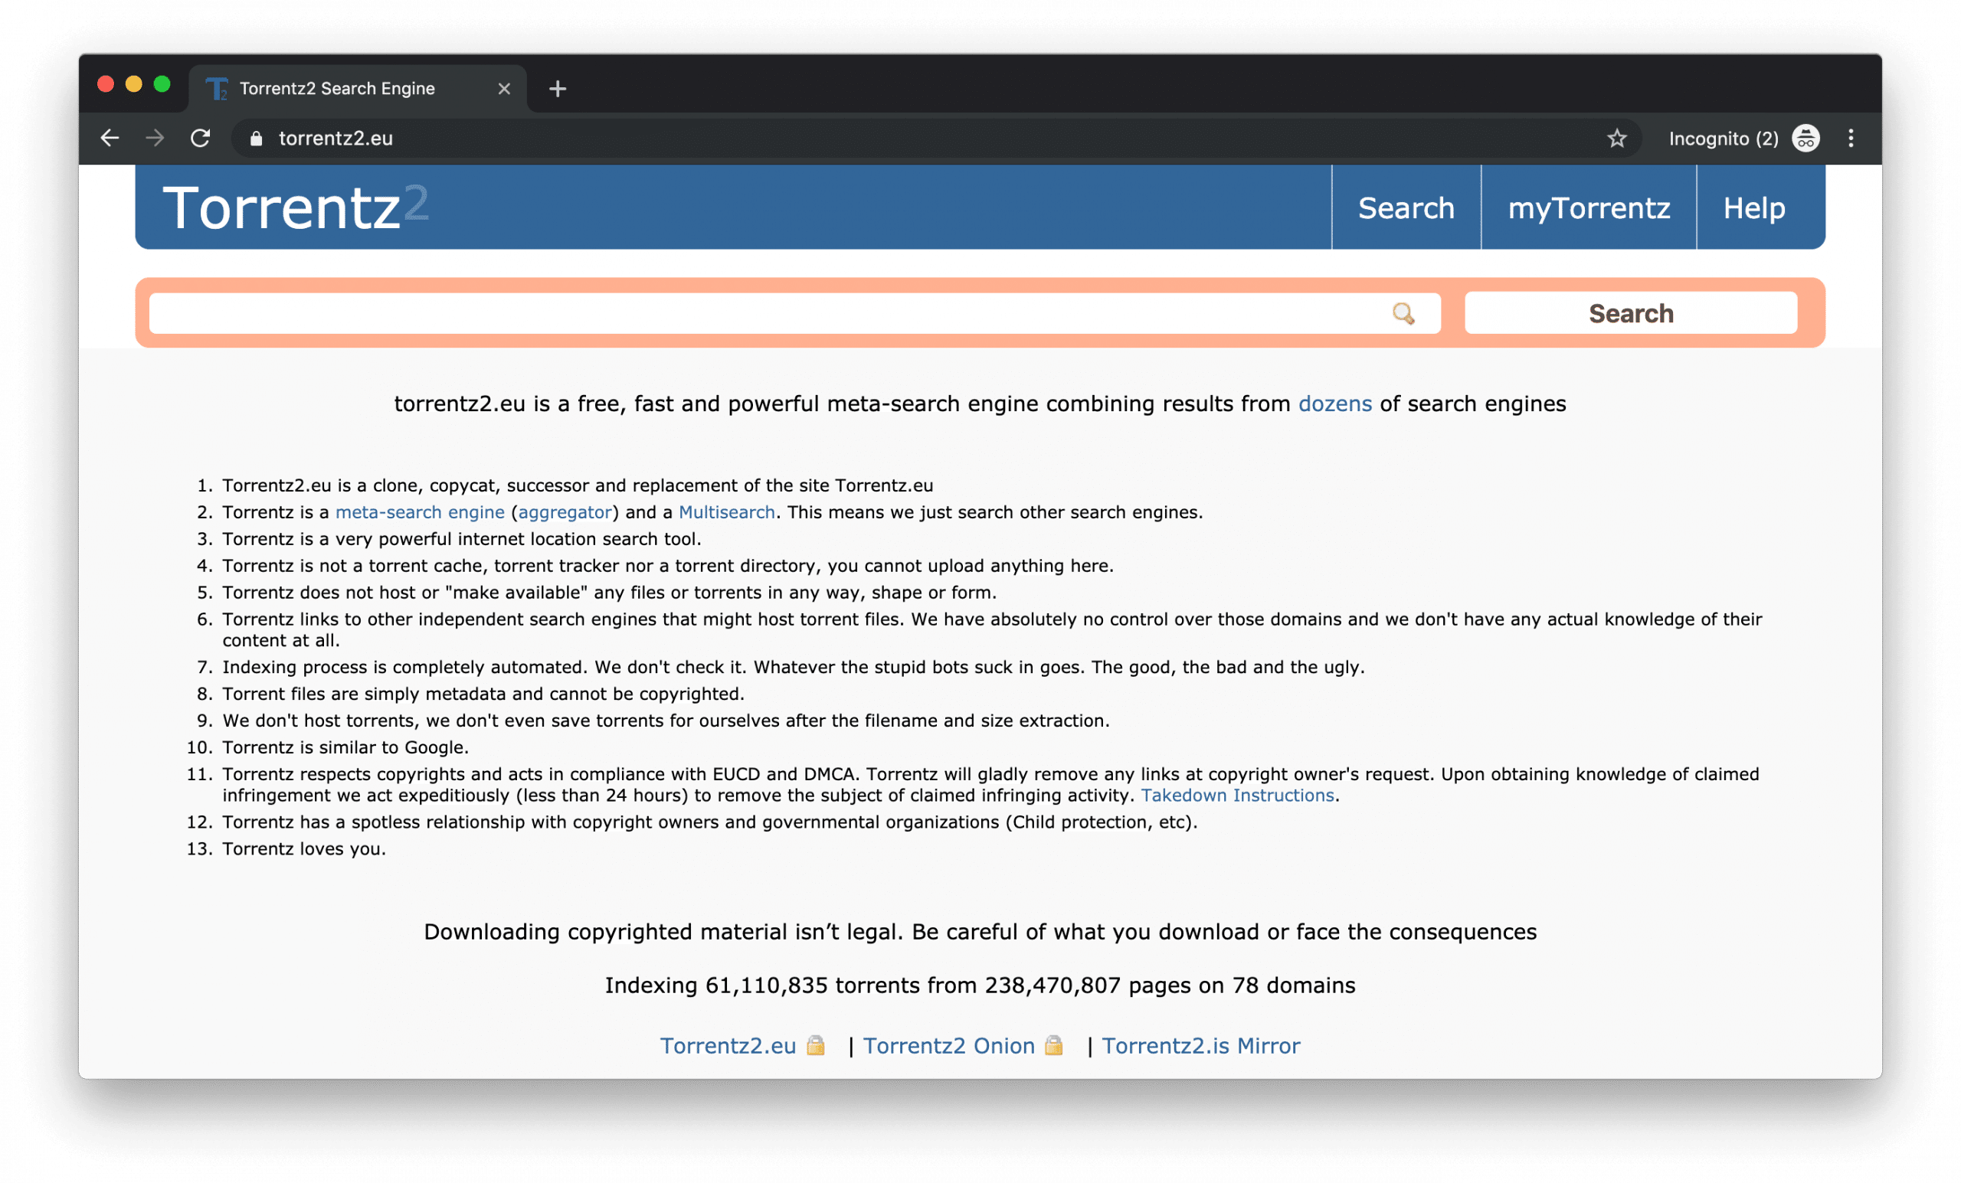The width and height of the screenshot is (1961, 1183).
Task: Click 'Torrentz loves you.' list item
Action: 304,848
